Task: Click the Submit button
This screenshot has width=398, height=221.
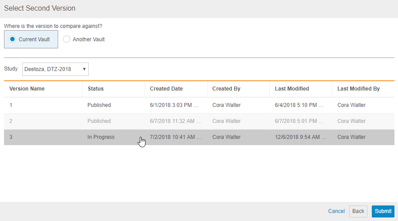Action: point(382,211)
